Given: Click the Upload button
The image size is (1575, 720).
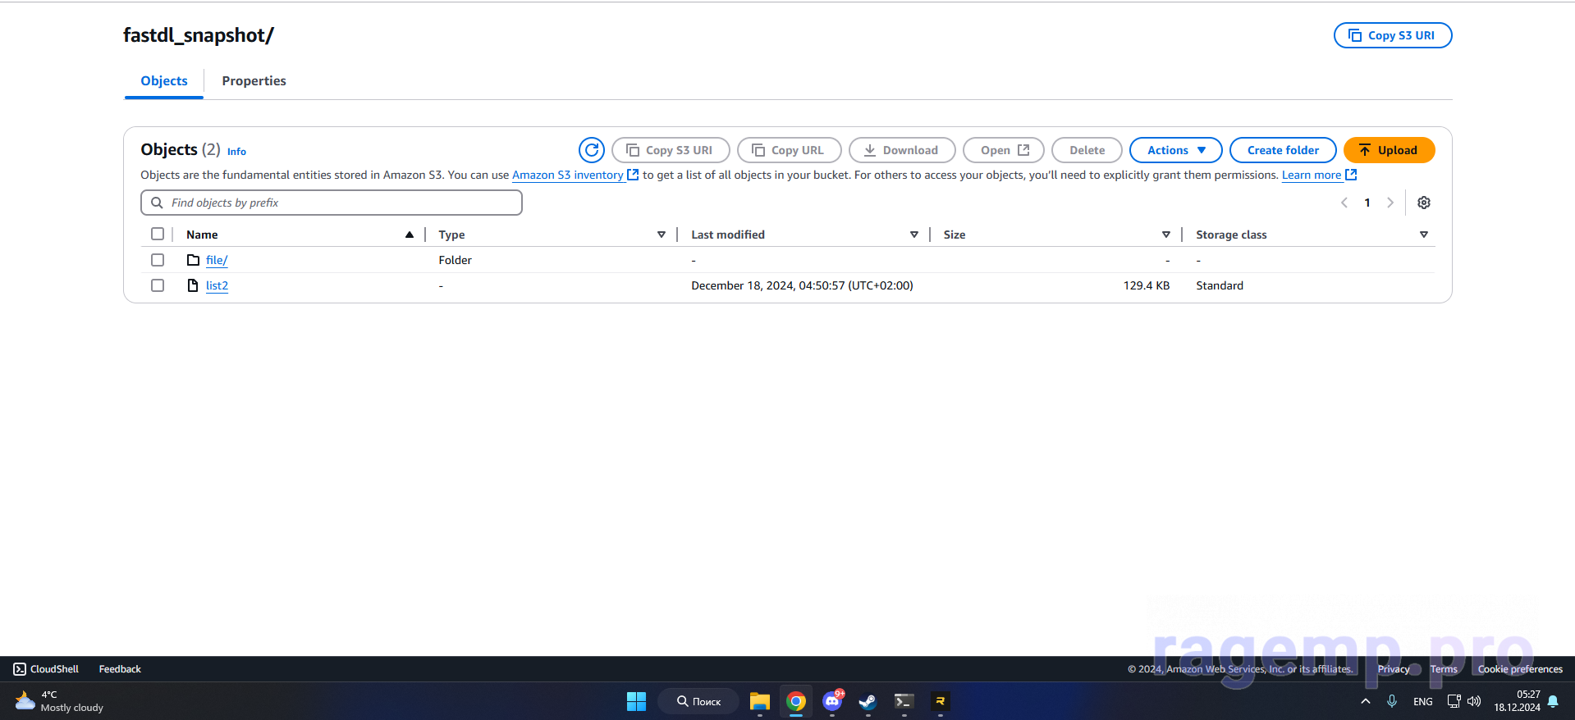Looking at the screenshot, I should pyautogui.click(x=1389, y=150).
